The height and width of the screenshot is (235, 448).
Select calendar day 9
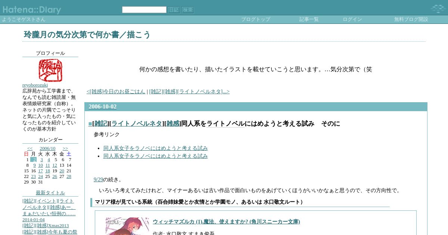34,165
